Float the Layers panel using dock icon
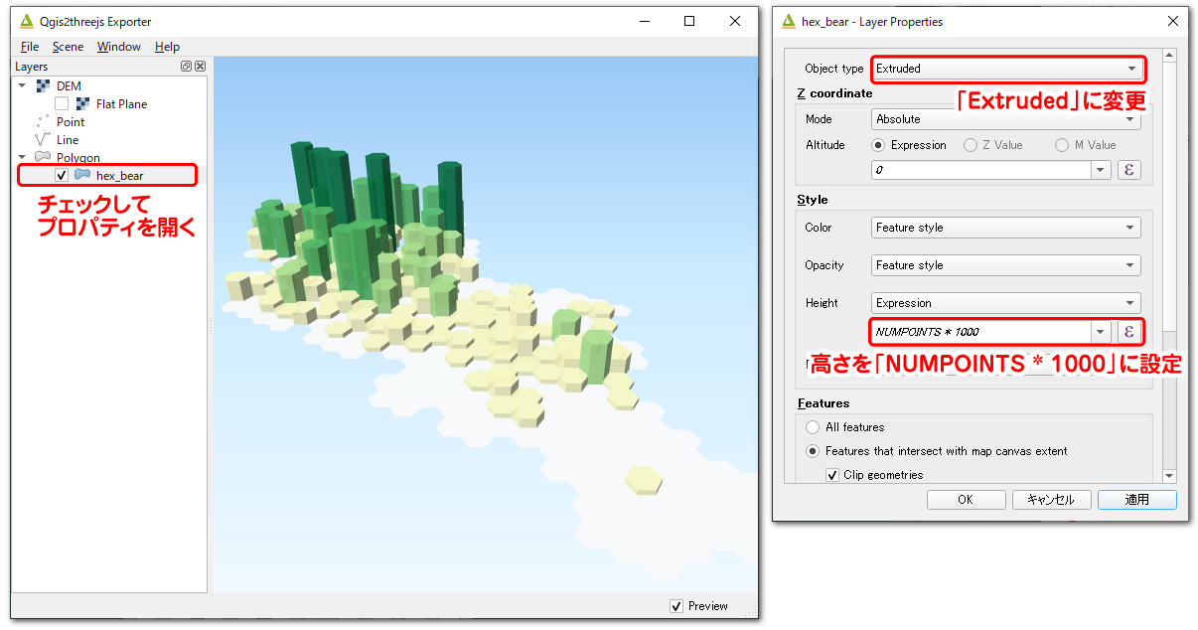Image resolution: width=1198 pixels, height=630 pixels. pyautogui.click(x=186, y=67)
